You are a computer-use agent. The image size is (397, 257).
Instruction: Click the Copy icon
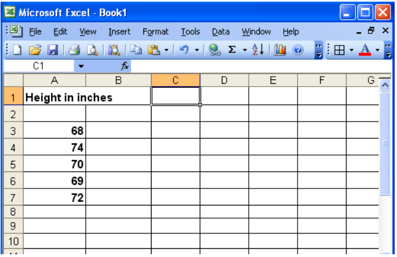(x=135, y=50)
